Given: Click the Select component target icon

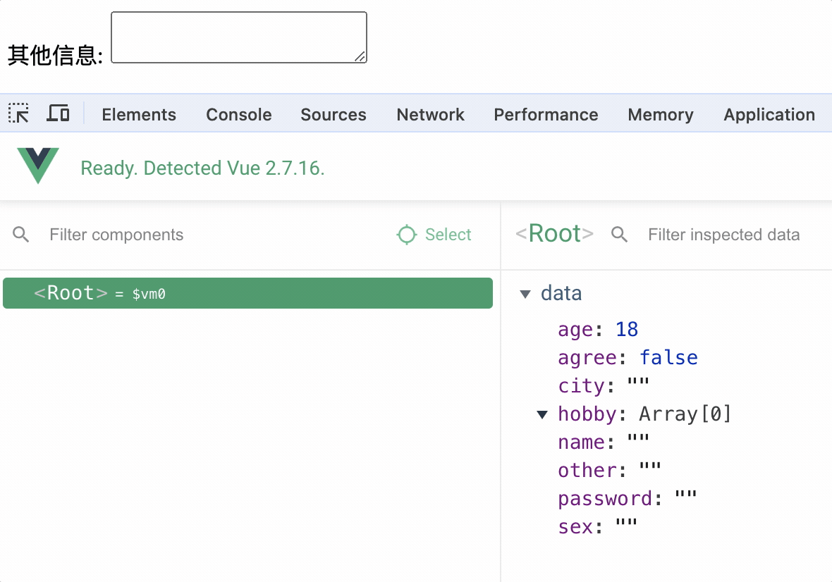Looking at the screenshot, I should (x=407, y=235).
